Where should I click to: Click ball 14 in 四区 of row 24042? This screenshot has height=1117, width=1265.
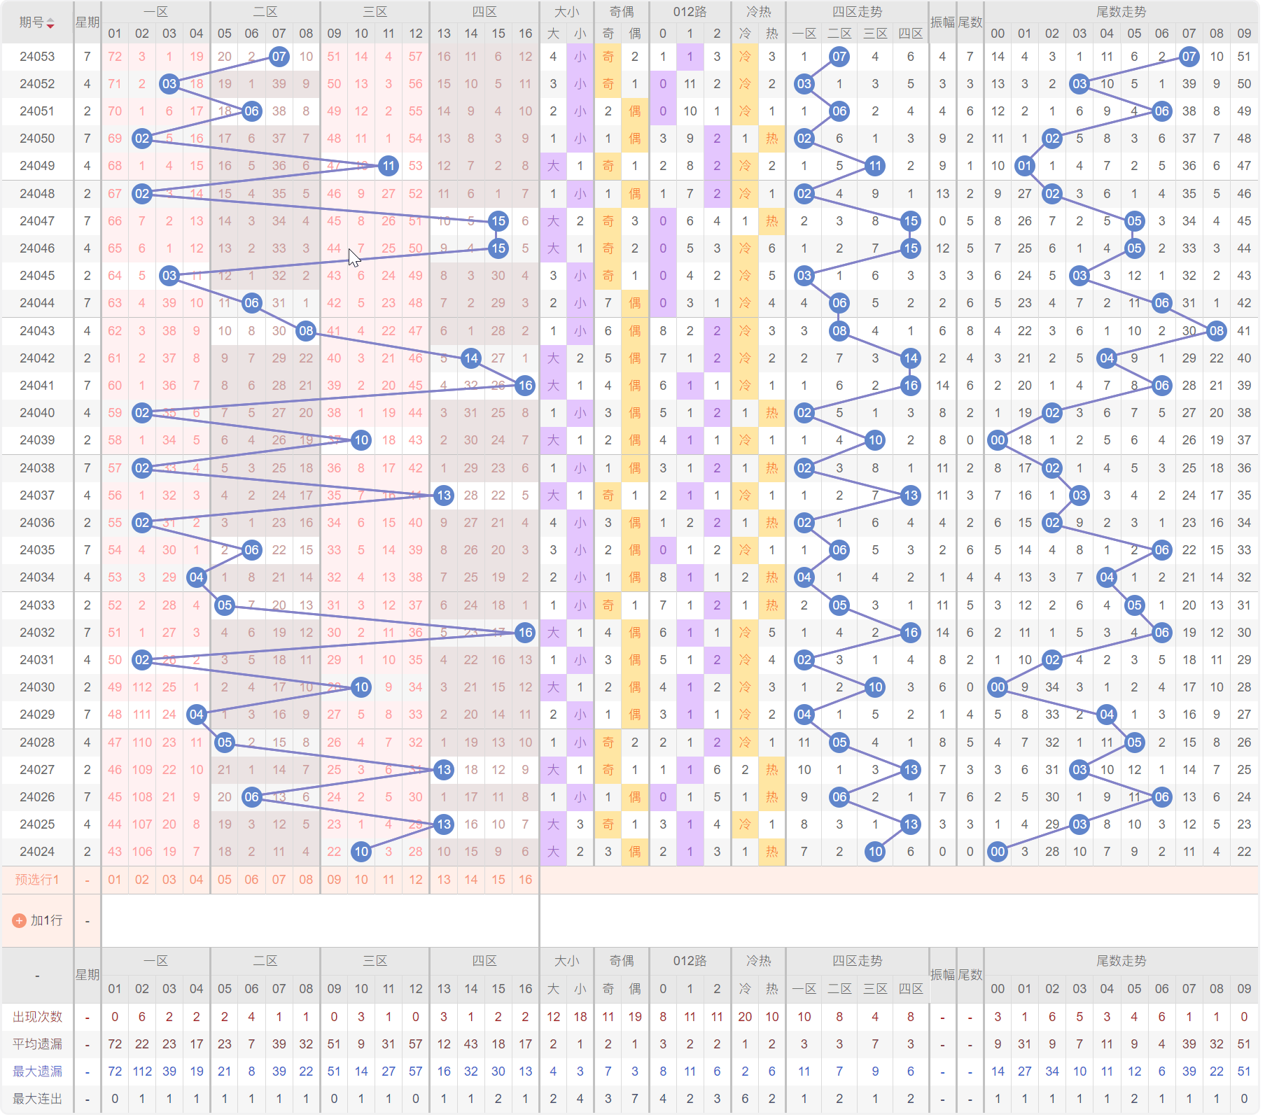click(471, 358)
